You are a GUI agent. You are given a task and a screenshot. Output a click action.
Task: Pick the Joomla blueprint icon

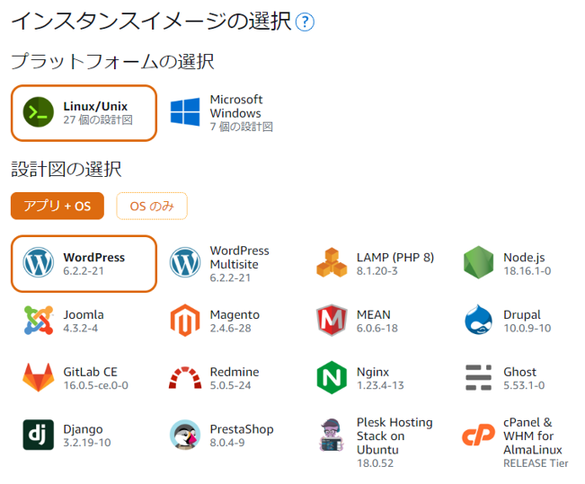pyautogui.click(x=39, y=321)
